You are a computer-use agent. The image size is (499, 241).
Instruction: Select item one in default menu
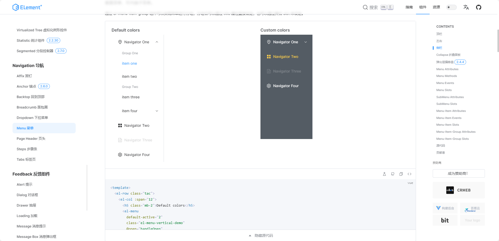pyautogui.click(x=129, y=63)
